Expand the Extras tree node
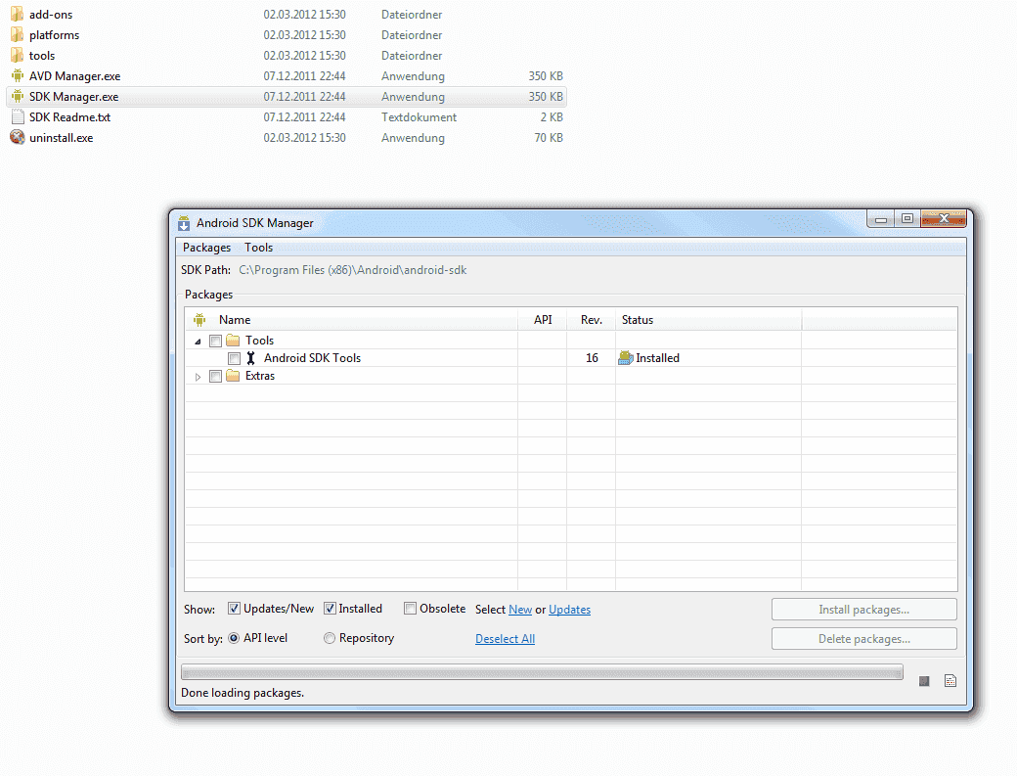Screen dimensions: 1017x776 click(198, 377)
